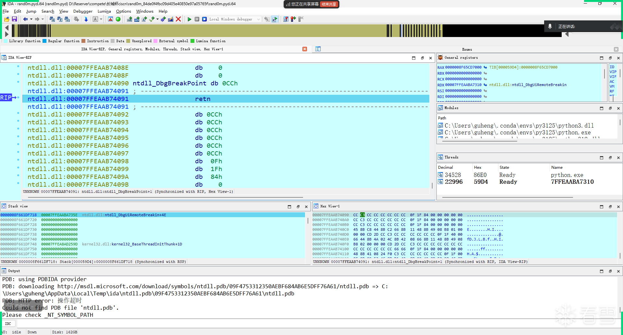623x335 pixels.
Task: Toggle the VIF flag in registers
Action: coord(613,77)
